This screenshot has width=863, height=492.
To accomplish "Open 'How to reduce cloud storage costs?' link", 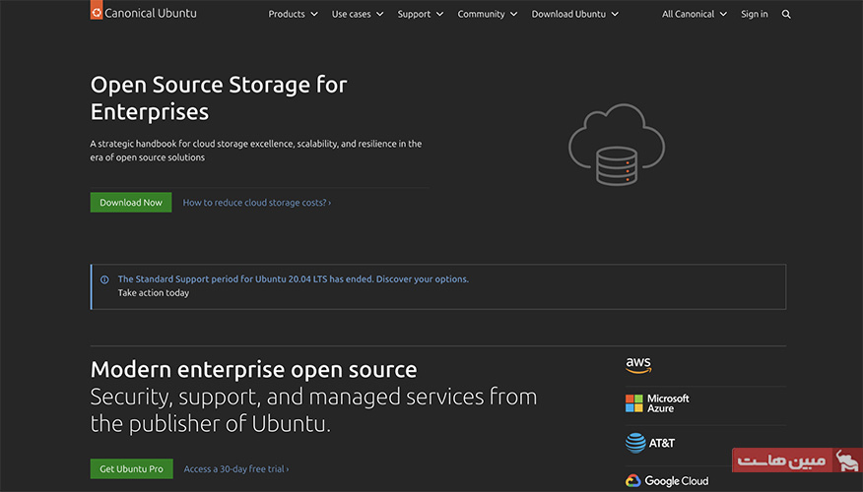I will [x=257, y=203].
